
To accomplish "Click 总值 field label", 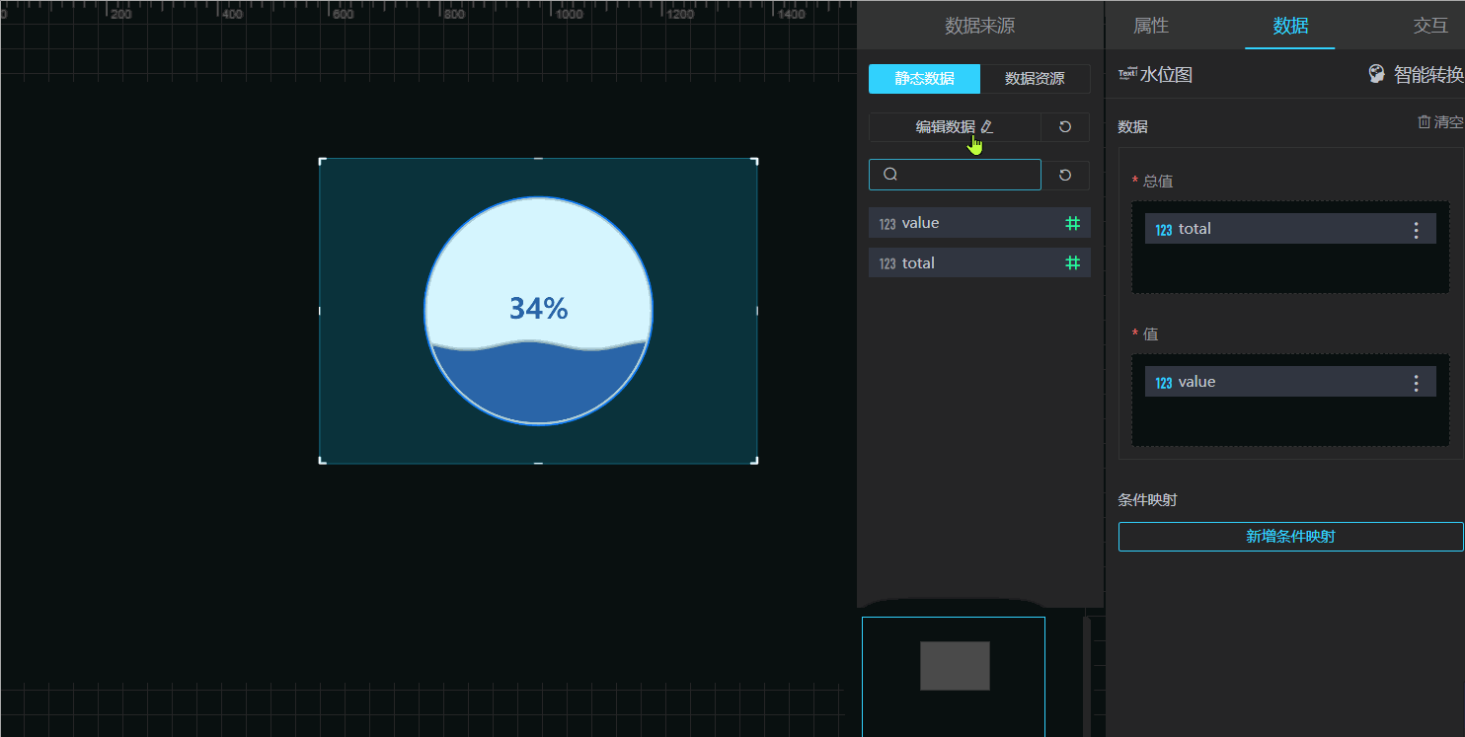I will (1158, 182).
